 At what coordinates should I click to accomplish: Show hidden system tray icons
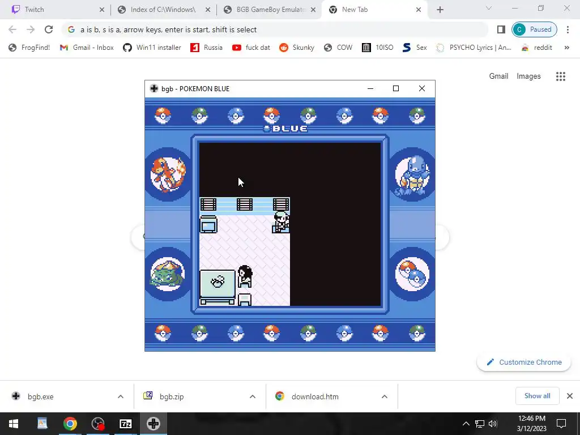click(x=466, y=424)
